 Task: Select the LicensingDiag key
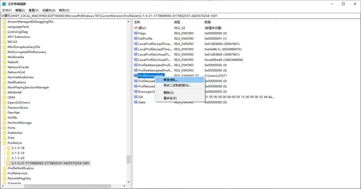tap(18, 31)
